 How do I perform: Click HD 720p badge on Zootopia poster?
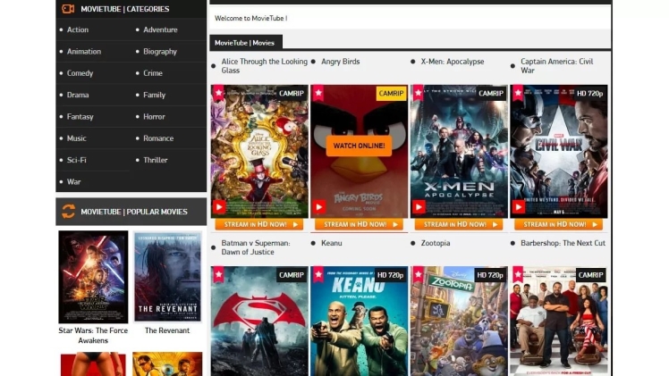click(x=490, y=275)
